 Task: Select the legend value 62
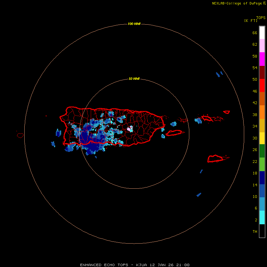coord(255,44)
